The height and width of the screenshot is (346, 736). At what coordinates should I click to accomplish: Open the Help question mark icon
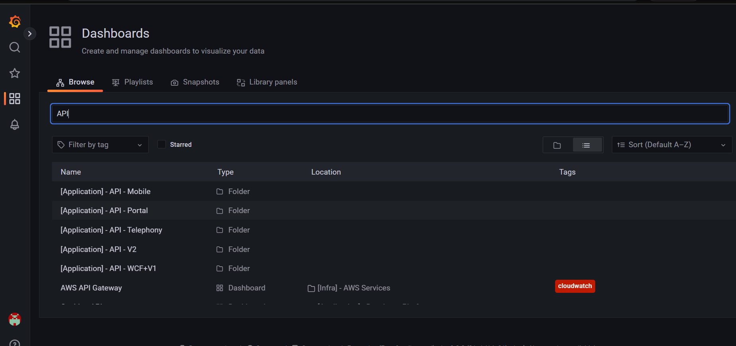[x=15, y=343]
